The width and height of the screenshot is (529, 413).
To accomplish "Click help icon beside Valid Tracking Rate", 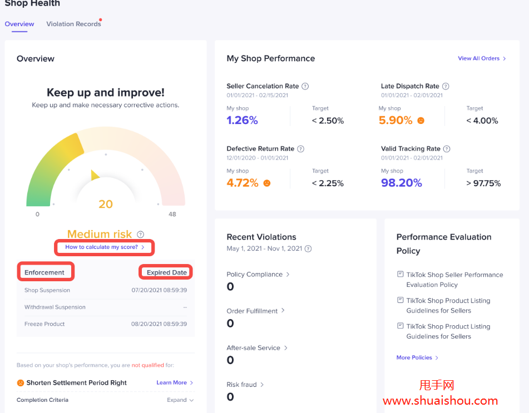I will (447, 149).
